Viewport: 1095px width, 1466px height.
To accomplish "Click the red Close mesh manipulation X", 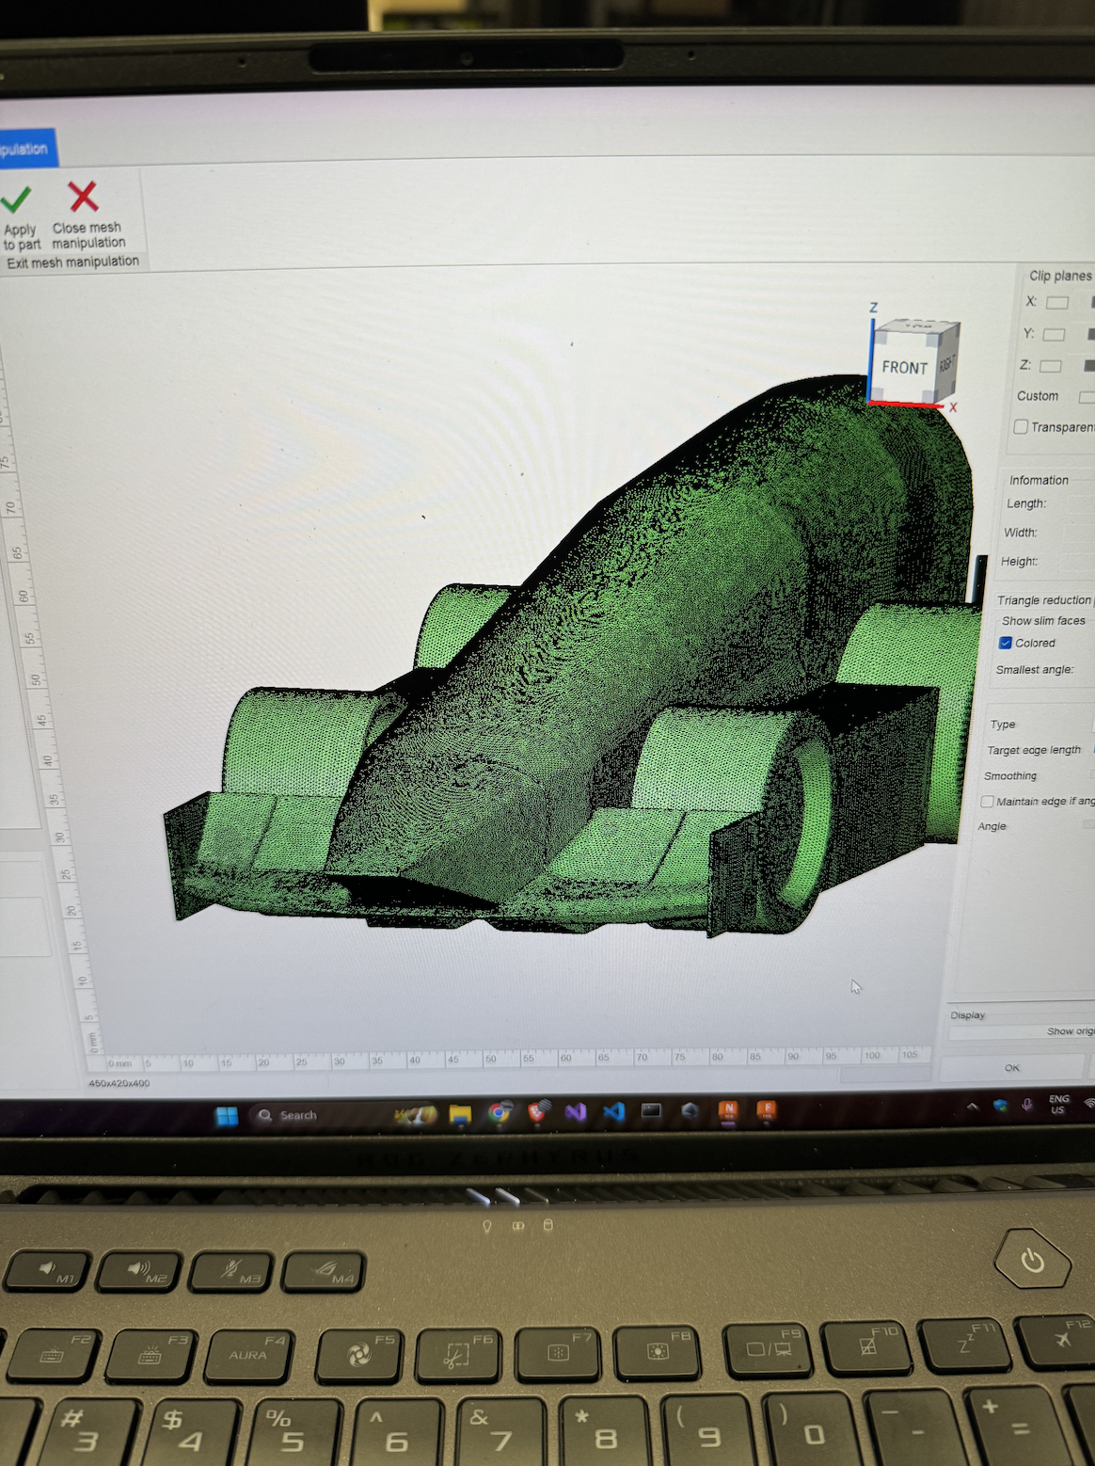I will tap(84, 197).
